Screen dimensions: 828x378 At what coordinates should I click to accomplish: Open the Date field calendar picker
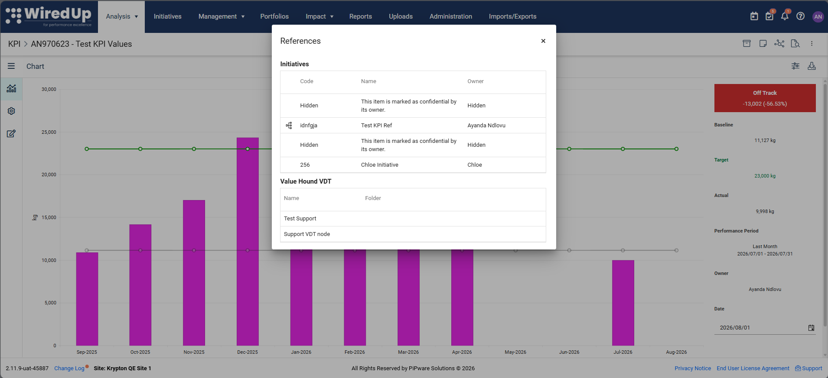coord(811,328)
